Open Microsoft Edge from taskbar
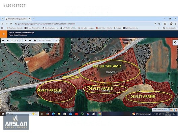Screen dimensions: 178x133 [x=53, y=114]
